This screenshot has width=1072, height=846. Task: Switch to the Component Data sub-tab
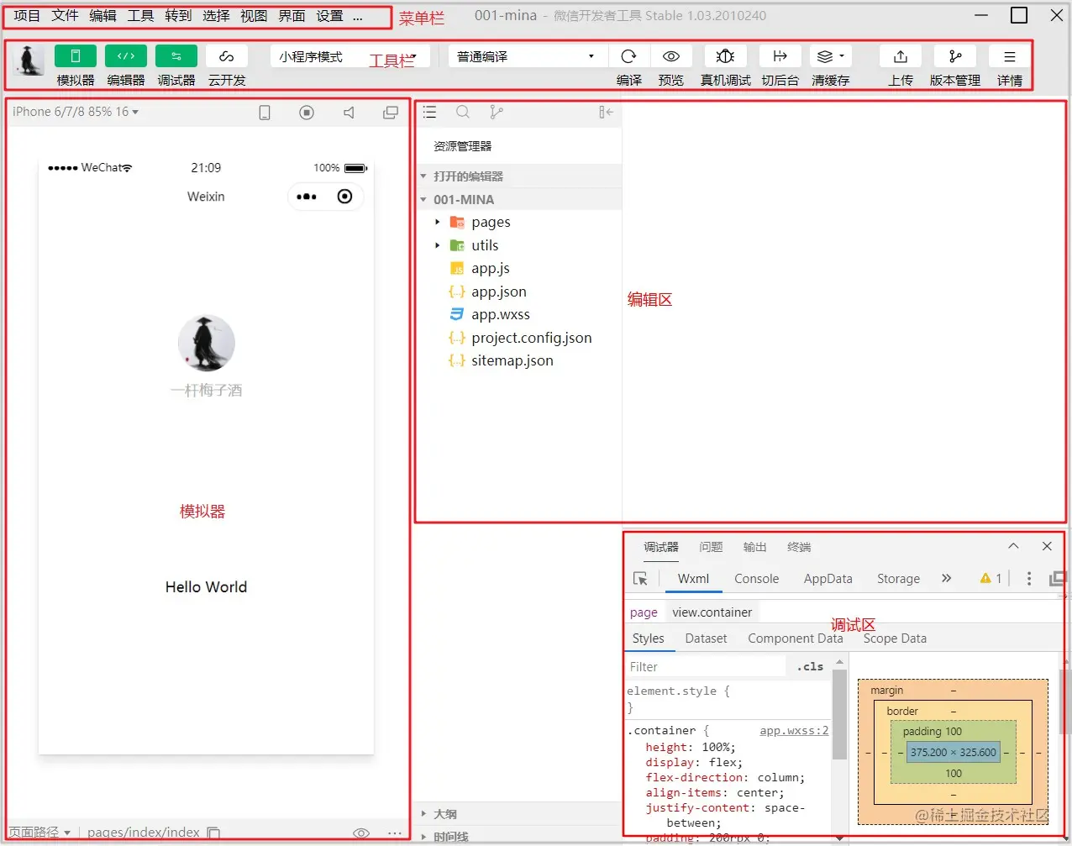point(795,638)
